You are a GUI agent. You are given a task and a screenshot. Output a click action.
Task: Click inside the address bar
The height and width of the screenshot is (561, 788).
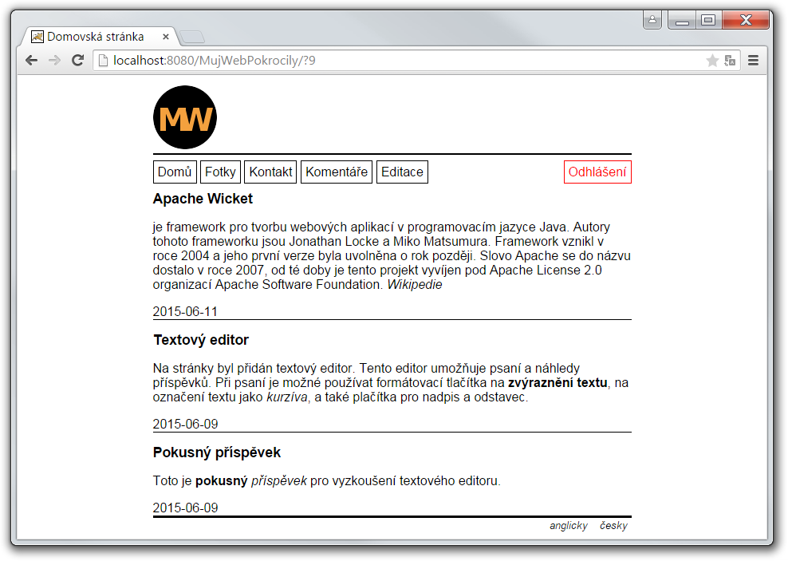(x=319, y=60)
